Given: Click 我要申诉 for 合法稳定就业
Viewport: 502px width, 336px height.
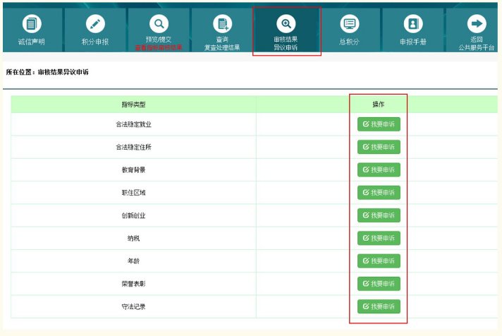Looking at the screenshot, I should (x=379, y=124).
